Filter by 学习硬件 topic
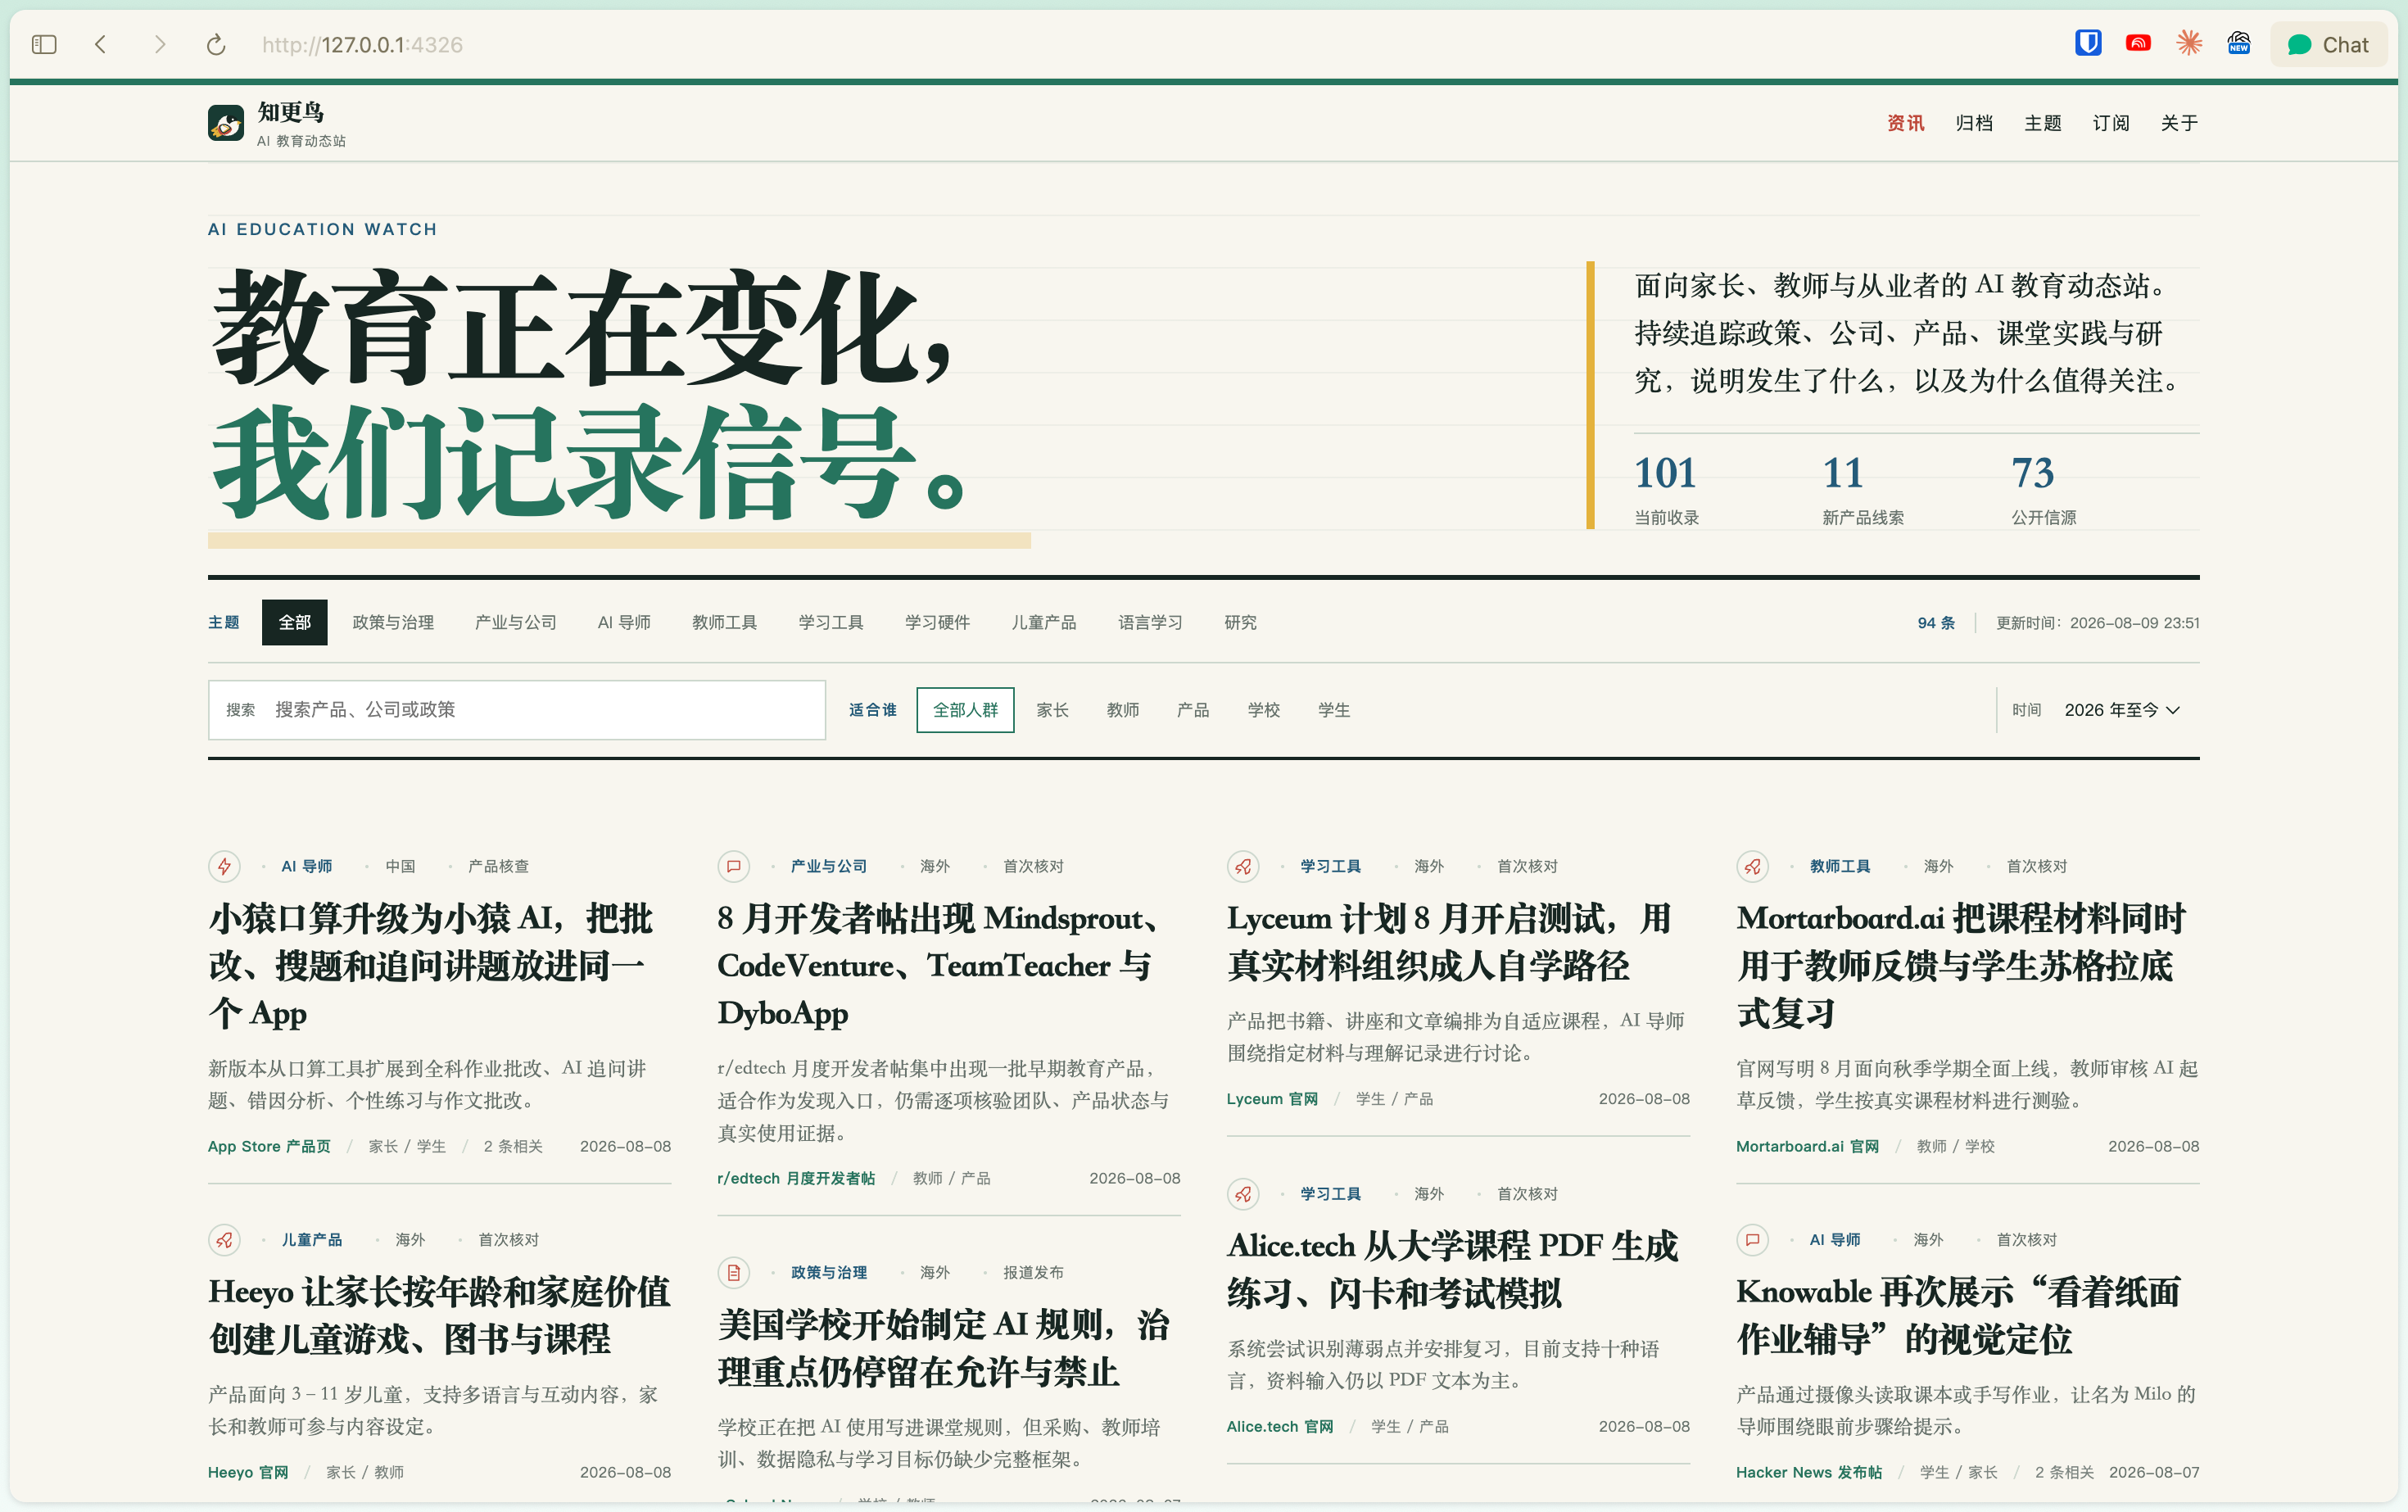Image resolution: width=2408 pixels, height=1512 pixels. [x=937, y=622]
